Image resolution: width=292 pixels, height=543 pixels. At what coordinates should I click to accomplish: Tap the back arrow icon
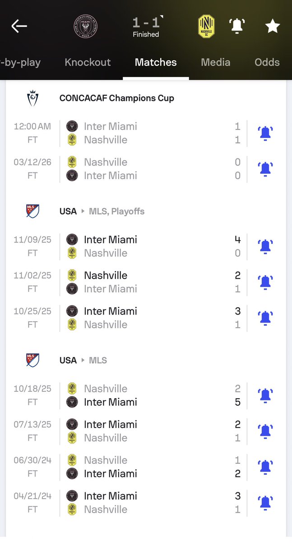pos(19,26)
